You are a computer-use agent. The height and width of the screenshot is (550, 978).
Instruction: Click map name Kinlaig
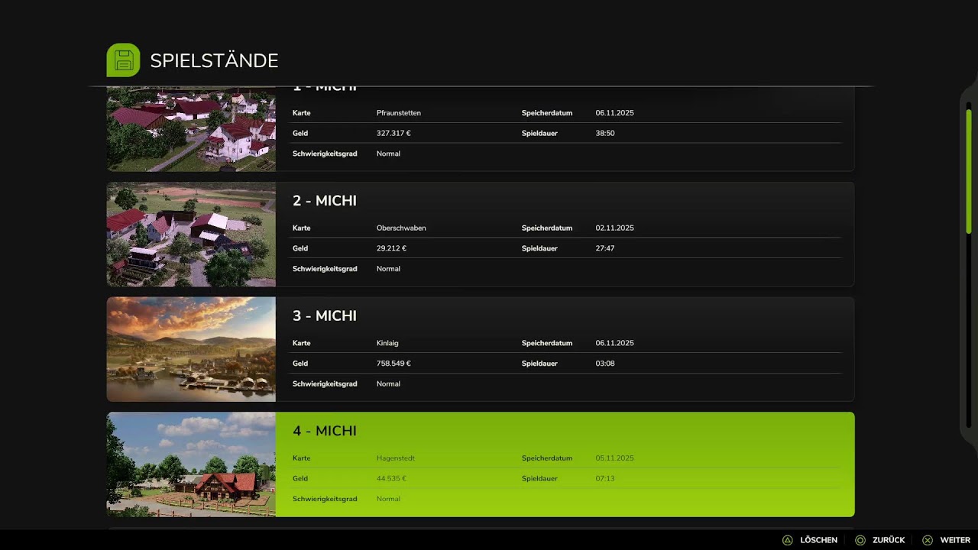[x=387, y=344]
